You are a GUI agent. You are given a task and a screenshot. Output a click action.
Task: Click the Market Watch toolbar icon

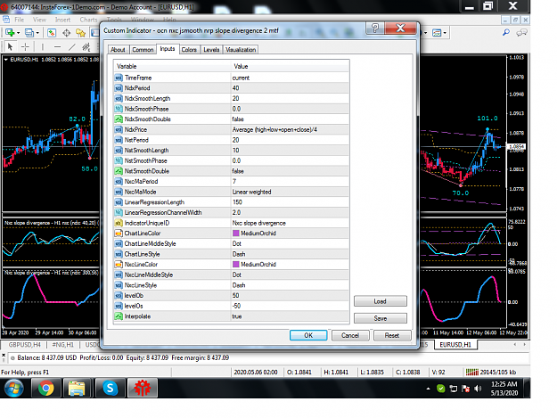pos(52,33)
